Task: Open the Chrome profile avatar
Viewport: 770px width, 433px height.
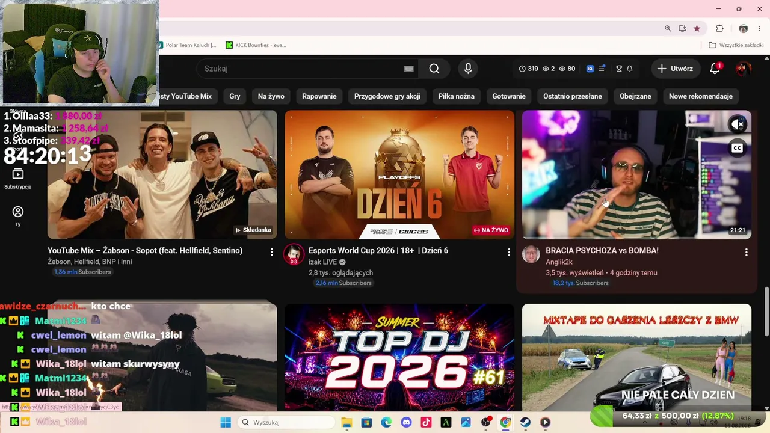Action: [744, 28]
